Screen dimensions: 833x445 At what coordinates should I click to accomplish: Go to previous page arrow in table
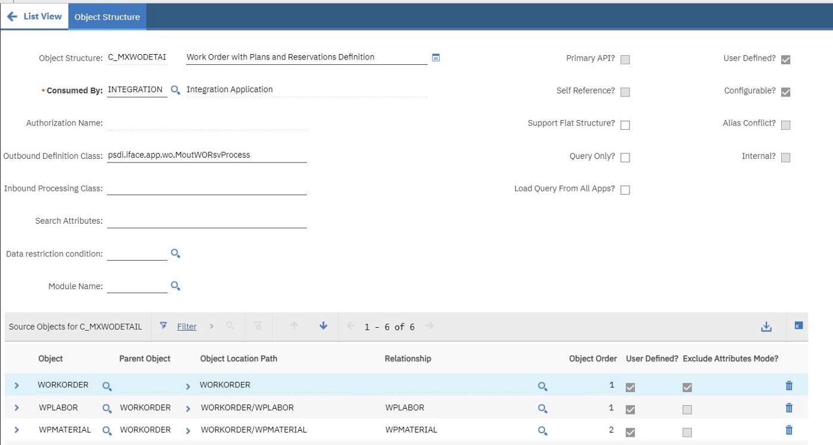tap(350, 326)
